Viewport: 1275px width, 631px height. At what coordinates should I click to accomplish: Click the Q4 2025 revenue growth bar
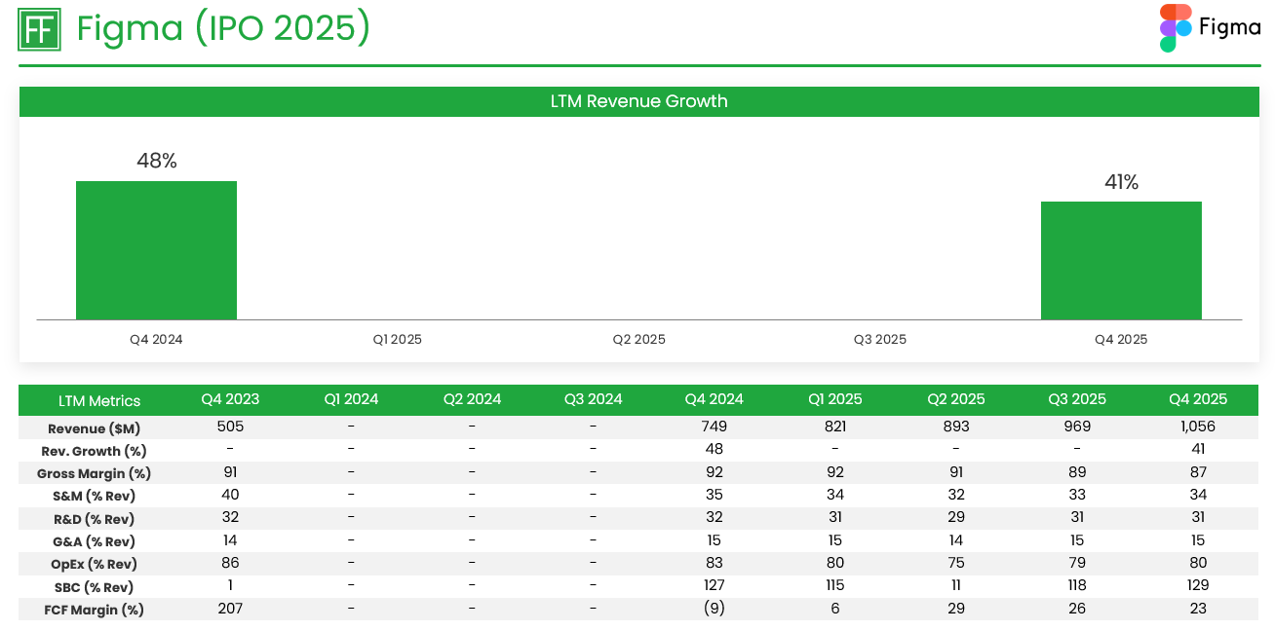1121,260
